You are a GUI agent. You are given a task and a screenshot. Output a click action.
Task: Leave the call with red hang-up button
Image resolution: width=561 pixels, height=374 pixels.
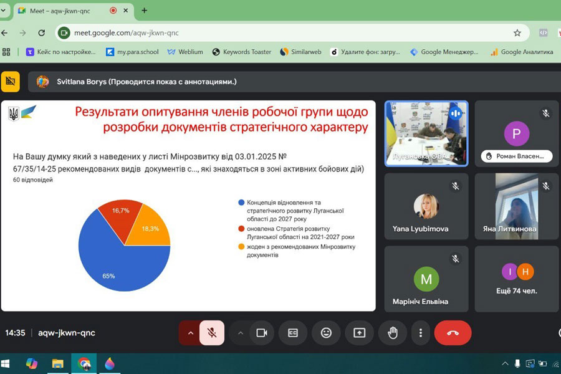(x=453, y=333)
